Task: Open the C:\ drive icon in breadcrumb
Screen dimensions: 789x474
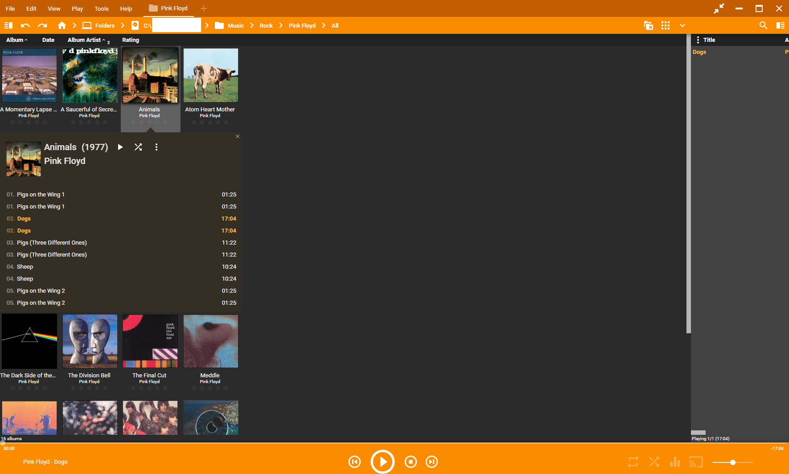Action: tap(135, 25)
